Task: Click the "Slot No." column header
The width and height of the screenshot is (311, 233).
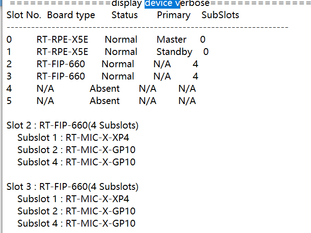Action: point(24,15)
